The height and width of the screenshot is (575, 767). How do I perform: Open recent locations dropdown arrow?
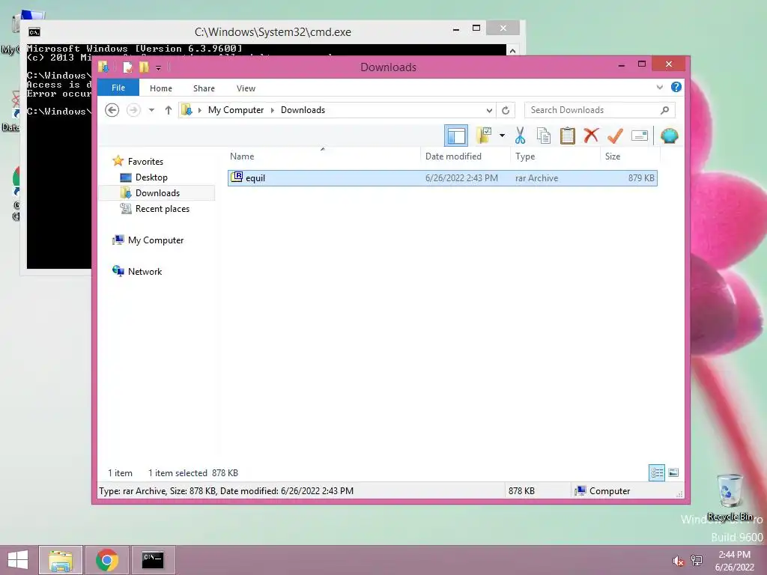pyautogui.click(x=151, y=110)
